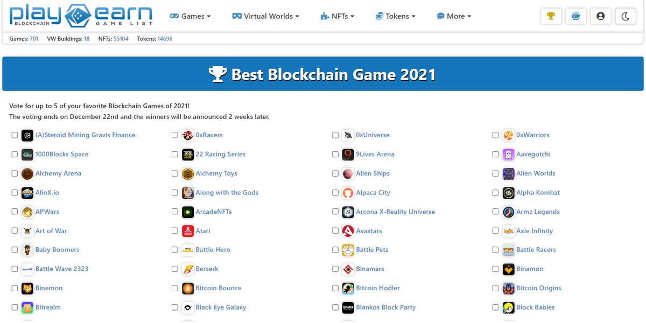
Task: Click the Alien Worlds game icon
Action: pos(508,173)
